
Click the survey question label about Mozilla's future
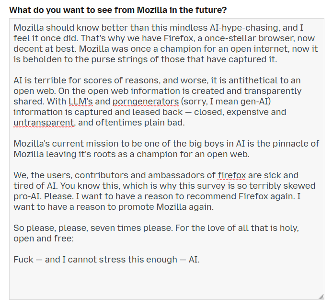pyautogui.click(x=118, y=10)
